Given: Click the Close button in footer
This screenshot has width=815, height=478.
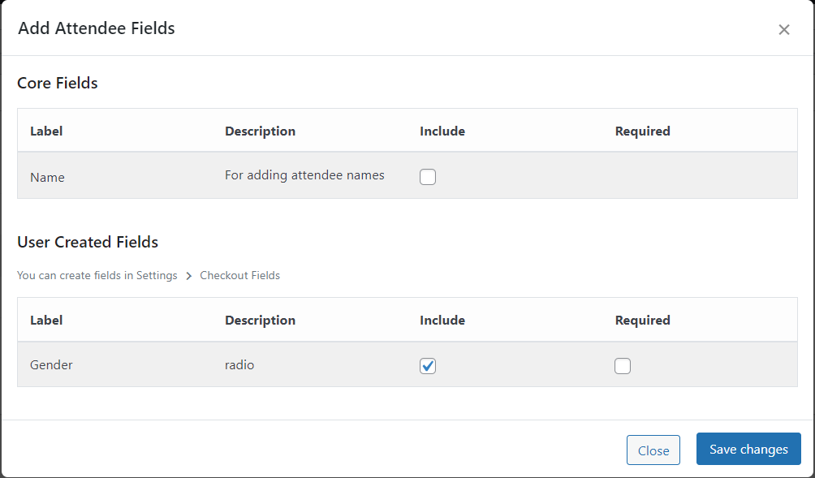Looking at the screenshot, I should (x=653, y=450).
